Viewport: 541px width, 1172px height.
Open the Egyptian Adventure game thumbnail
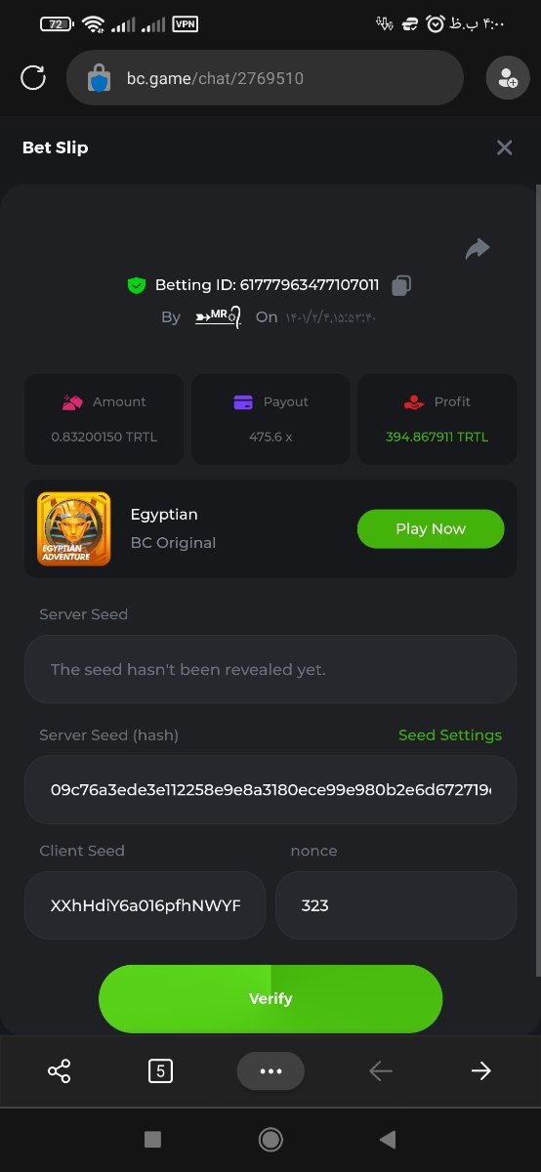tap(73, 528)
